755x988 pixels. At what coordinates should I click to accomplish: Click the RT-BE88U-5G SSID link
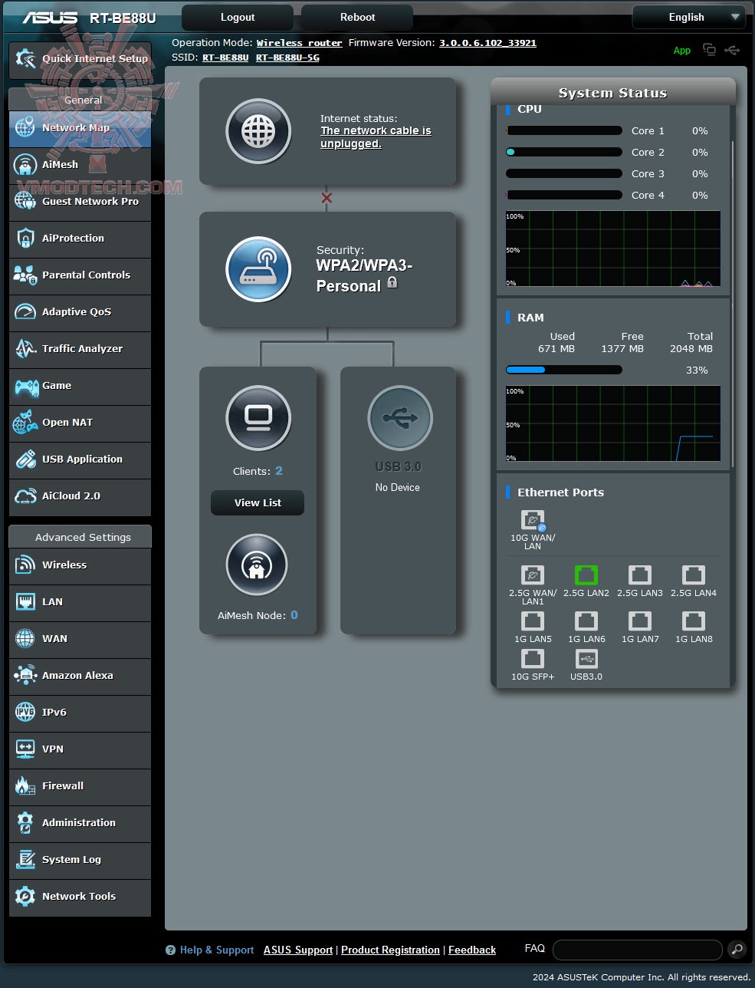[287, 58]
